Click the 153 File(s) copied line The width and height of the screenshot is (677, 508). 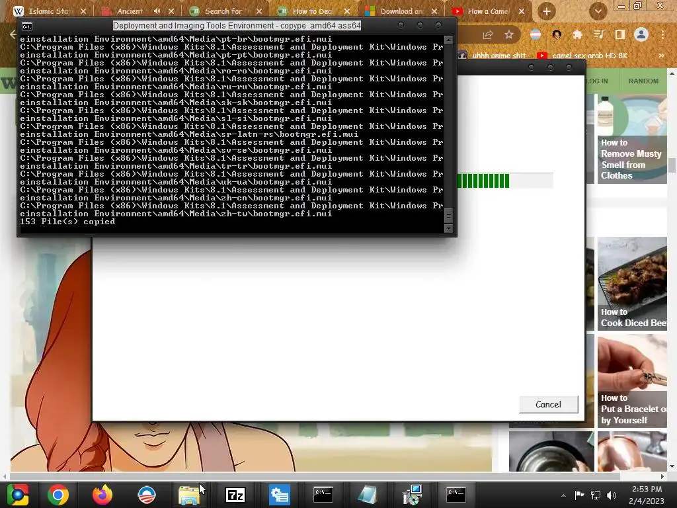coord(67,222)
